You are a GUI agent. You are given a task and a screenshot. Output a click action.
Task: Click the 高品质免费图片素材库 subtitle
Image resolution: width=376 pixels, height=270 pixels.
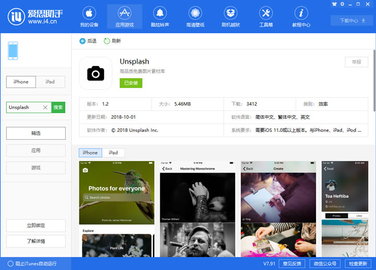[142, 71]
